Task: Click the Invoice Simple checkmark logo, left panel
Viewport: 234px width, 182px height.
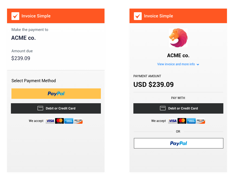Action: (15, 16)
